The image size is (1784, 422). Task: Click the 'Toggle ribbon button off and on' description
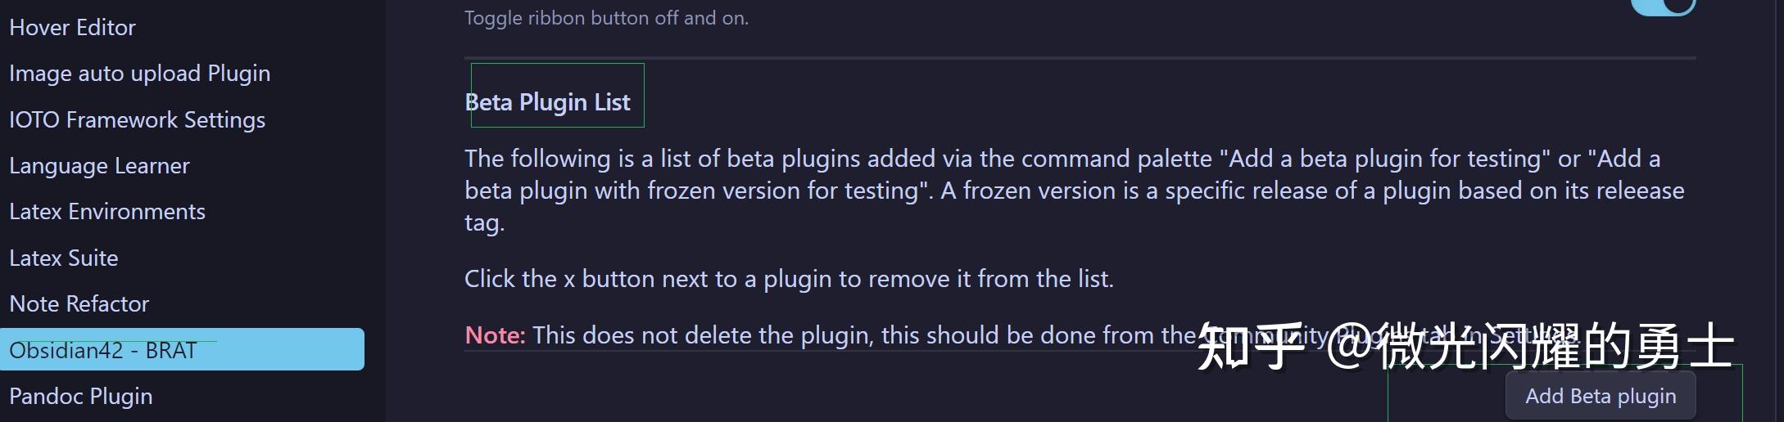click(606, 18)
